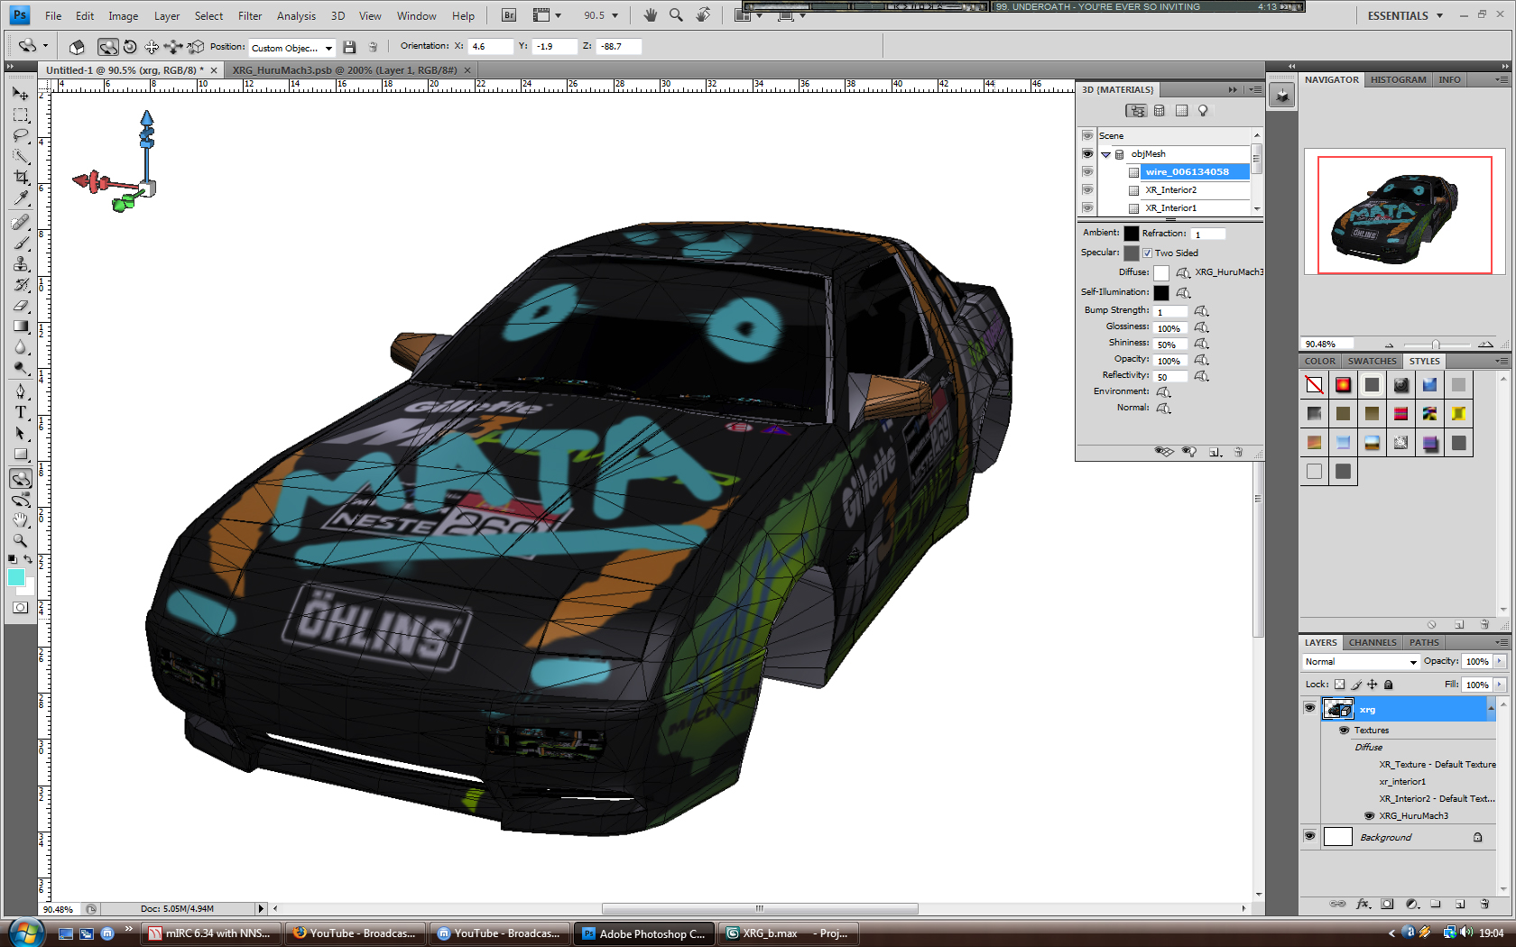The height and width of the screenshot is (947, 1516).
Task: Select the Crop tool
Action: [x=21, y=177]
